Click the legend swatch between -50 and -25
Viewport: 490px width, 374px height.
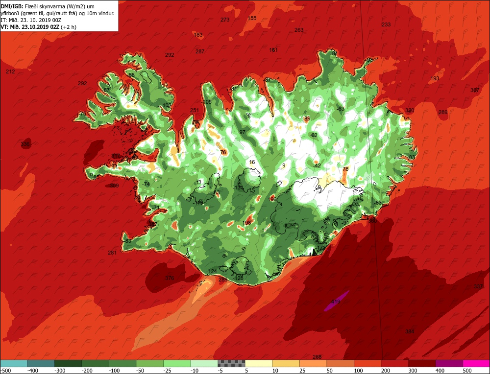tap(149, 363)
